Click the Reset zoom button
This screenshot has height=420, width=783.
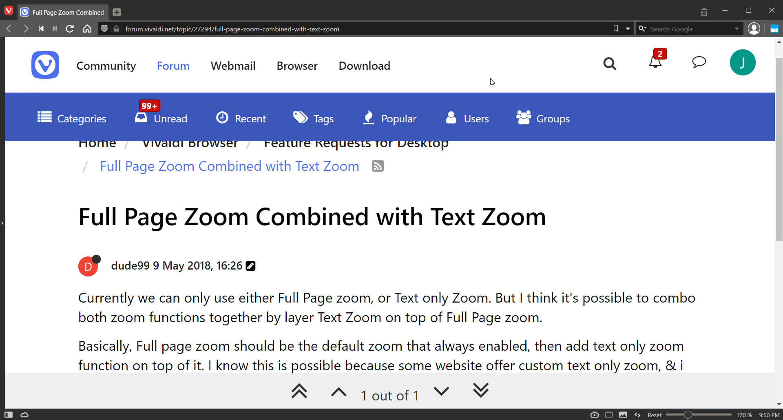(654, 415)
